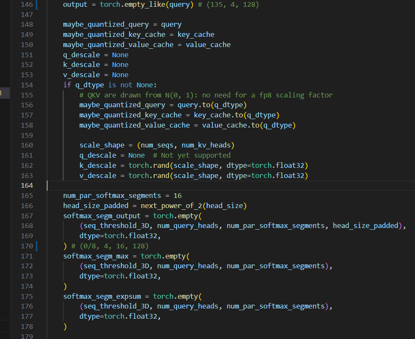The width and height of the screenshot is (415, 339).
Task: Click 'torch.rand' on v_descale line 163
Action: (149, 175)
